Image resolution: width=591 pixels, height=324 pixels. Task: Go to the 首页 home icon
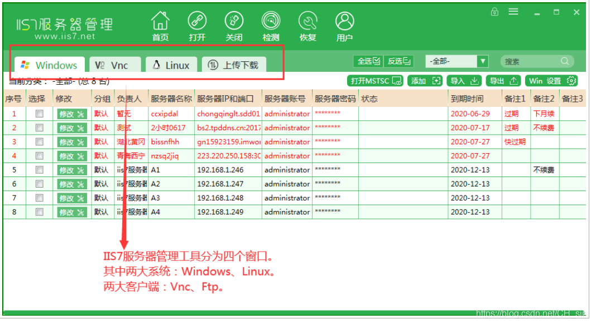pyautogui.click(x=160, y=26)
